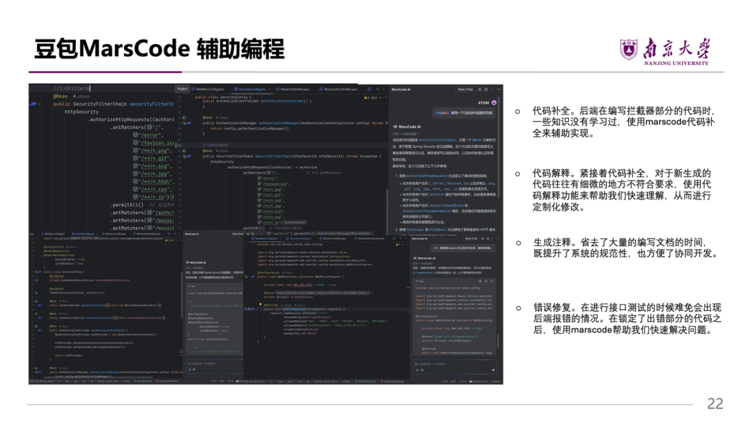Expand the cited references line in bottom-right chat

[425, 263]
